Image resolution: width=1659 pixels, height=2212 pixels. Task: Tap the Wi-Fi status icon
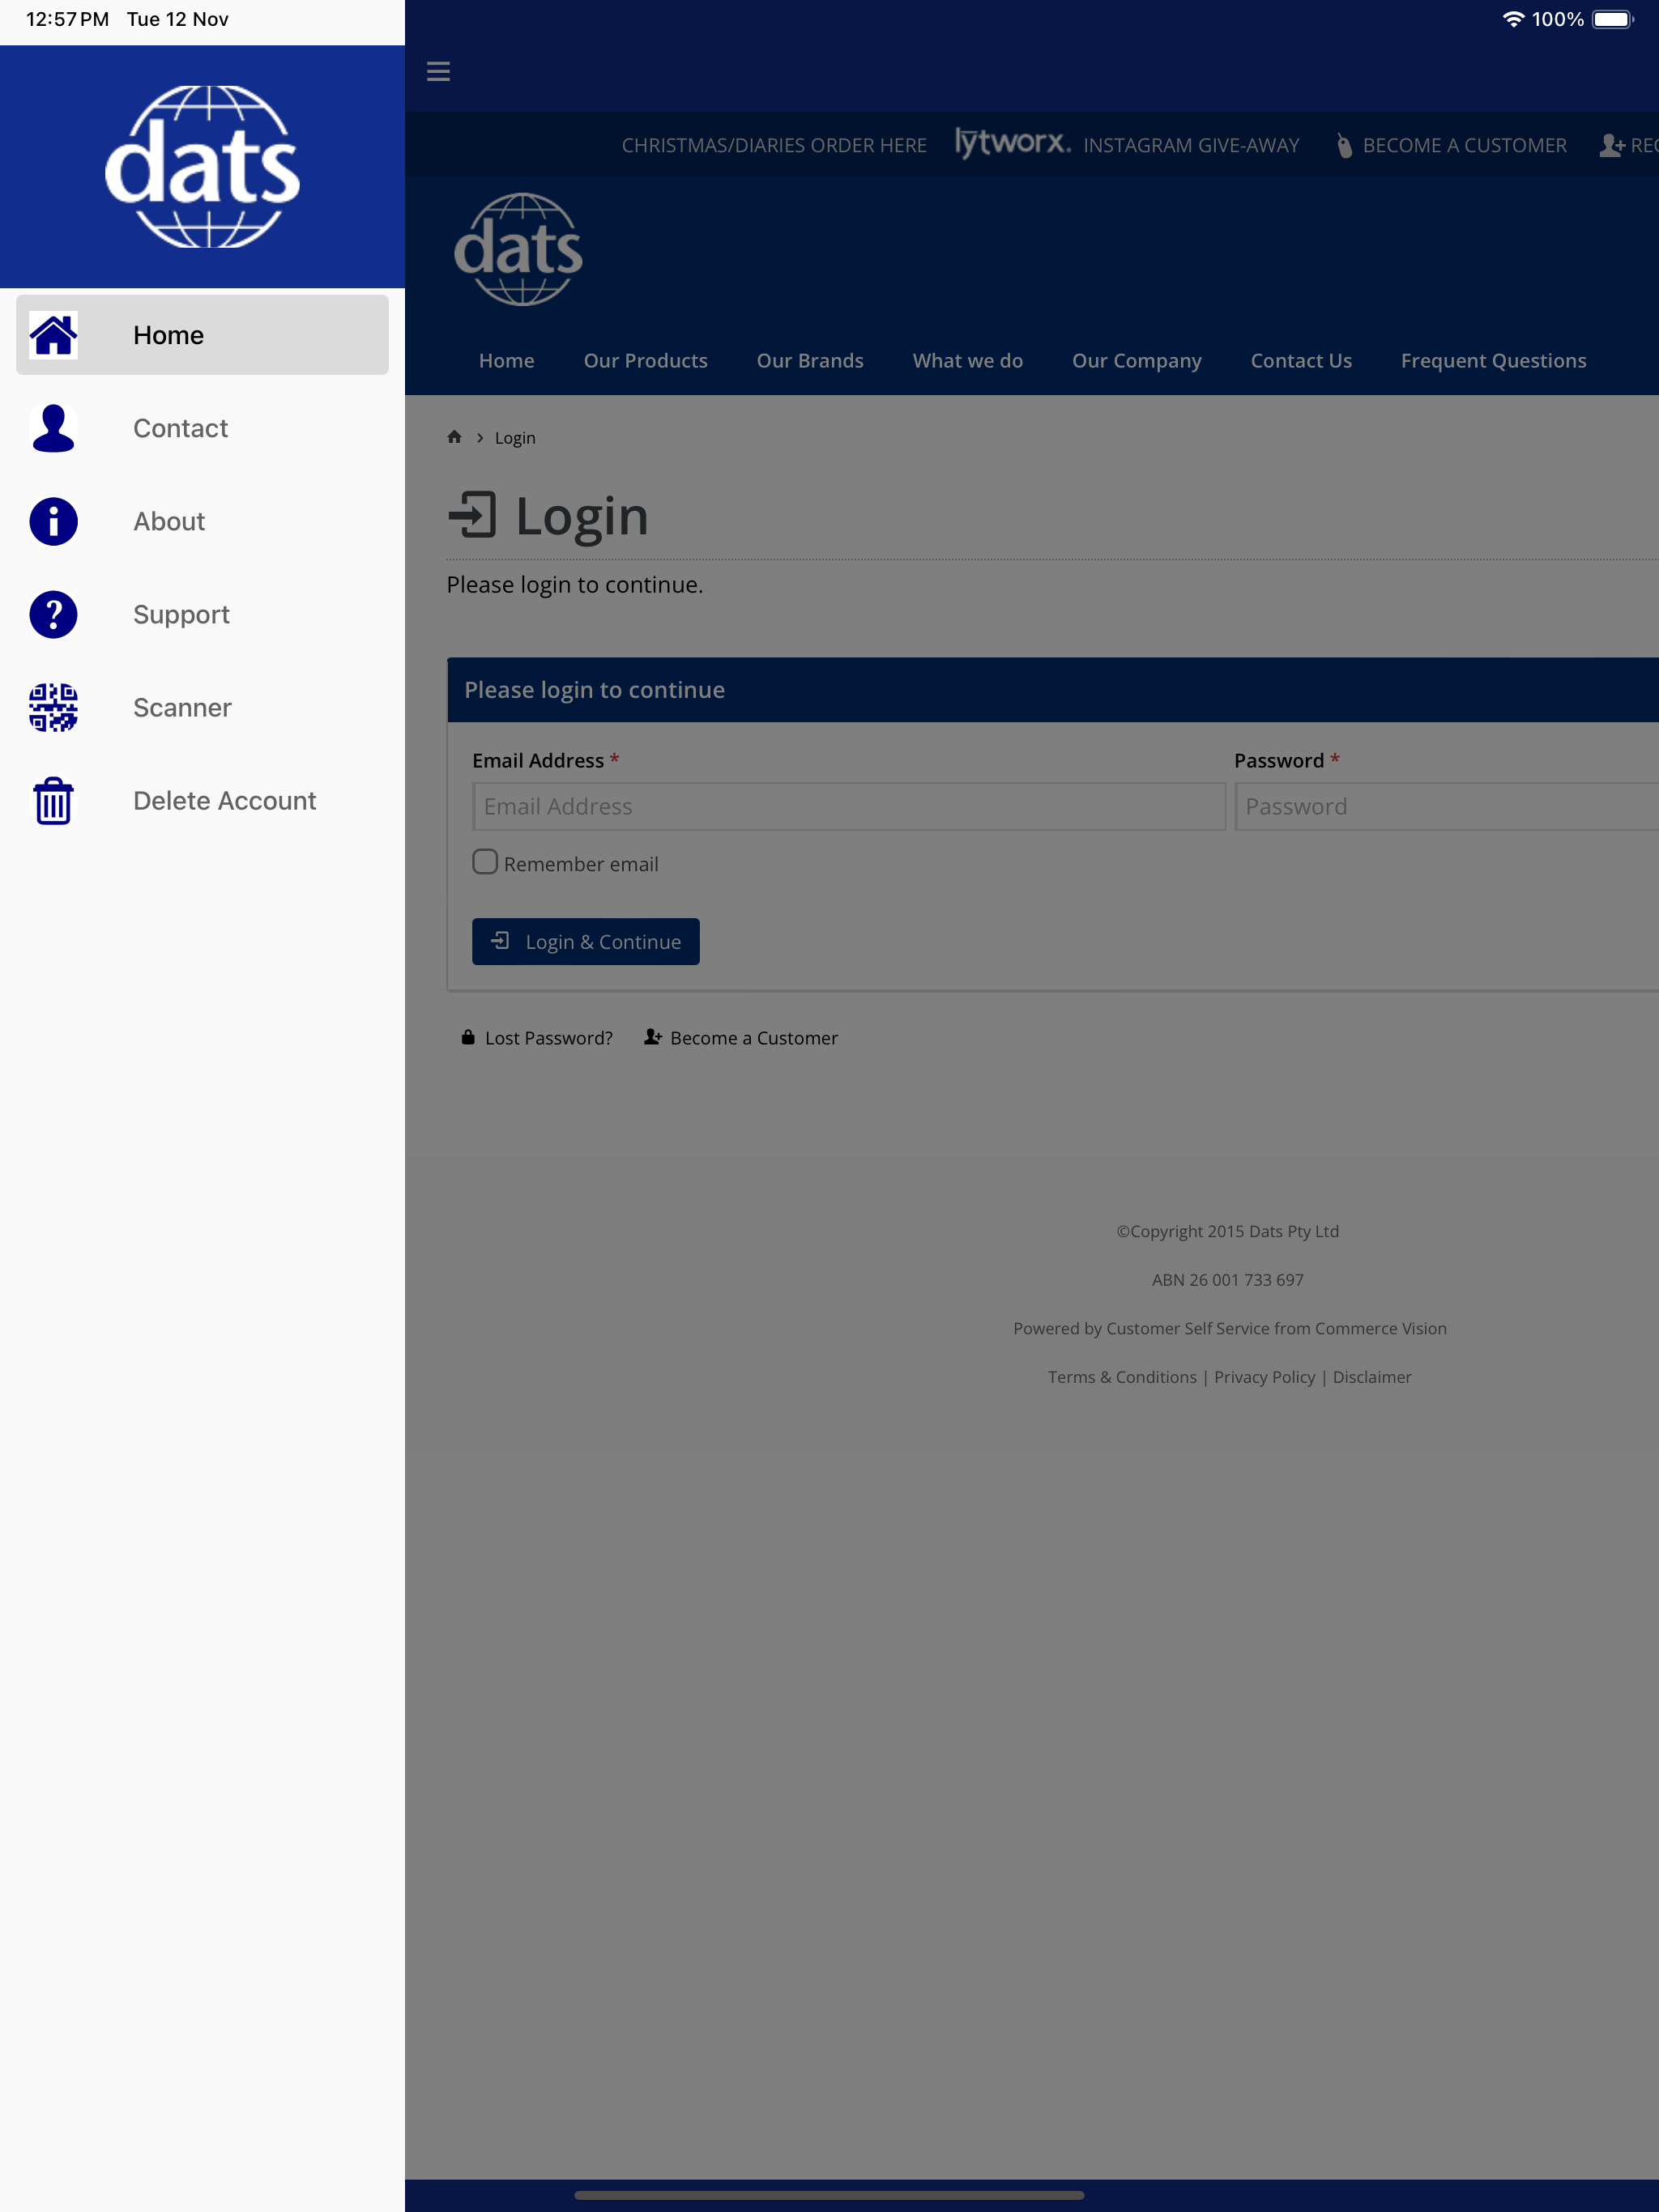tap(1513, 19)
